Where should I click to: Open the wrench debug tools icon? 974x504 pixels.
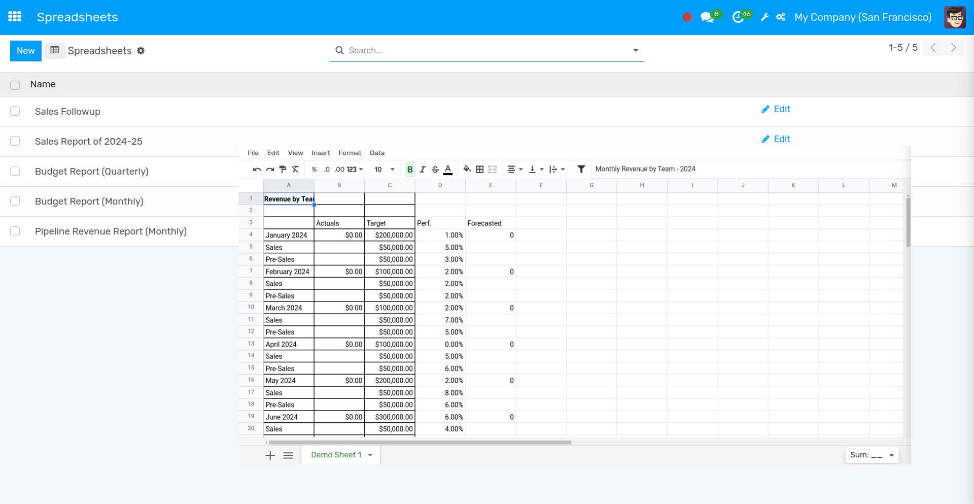tap(764, 17)
